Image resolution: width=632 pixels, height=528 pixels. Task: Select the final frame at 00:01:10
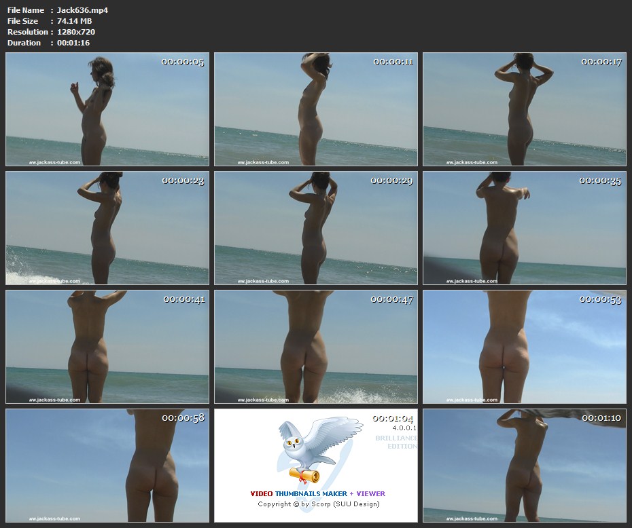point(525,466)
